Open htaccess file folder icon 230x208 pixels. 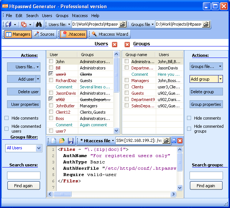click(62, 141)
